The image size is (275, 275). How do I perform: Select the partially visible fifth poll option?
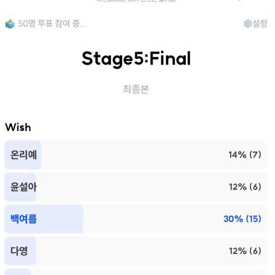point(136,272)
